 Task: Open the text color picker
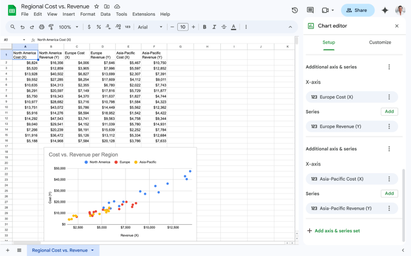coord(234,27)
